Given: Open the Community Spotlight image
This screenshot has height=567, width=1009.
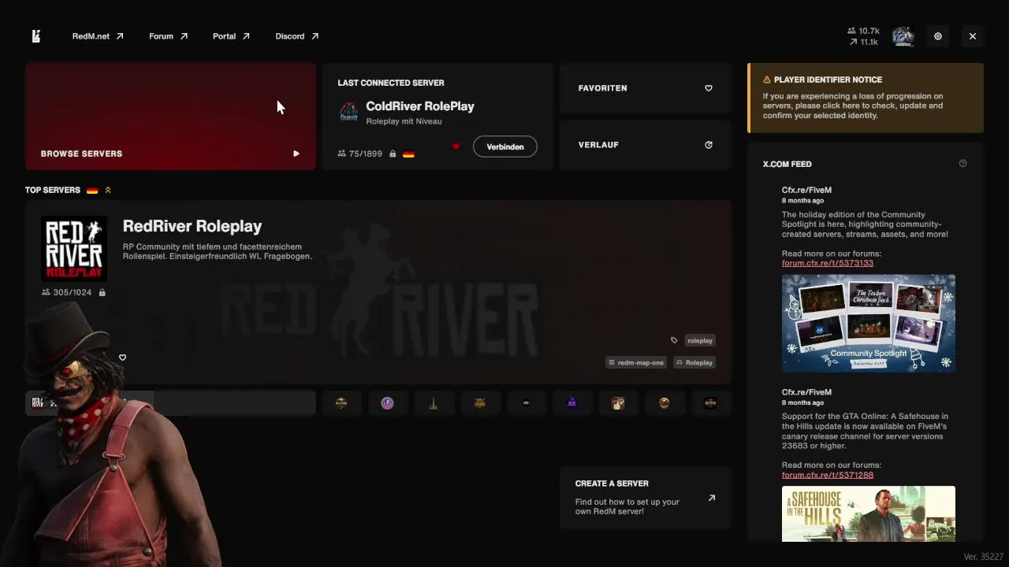Looking at the screenshot, I should (x=869, y=323).
